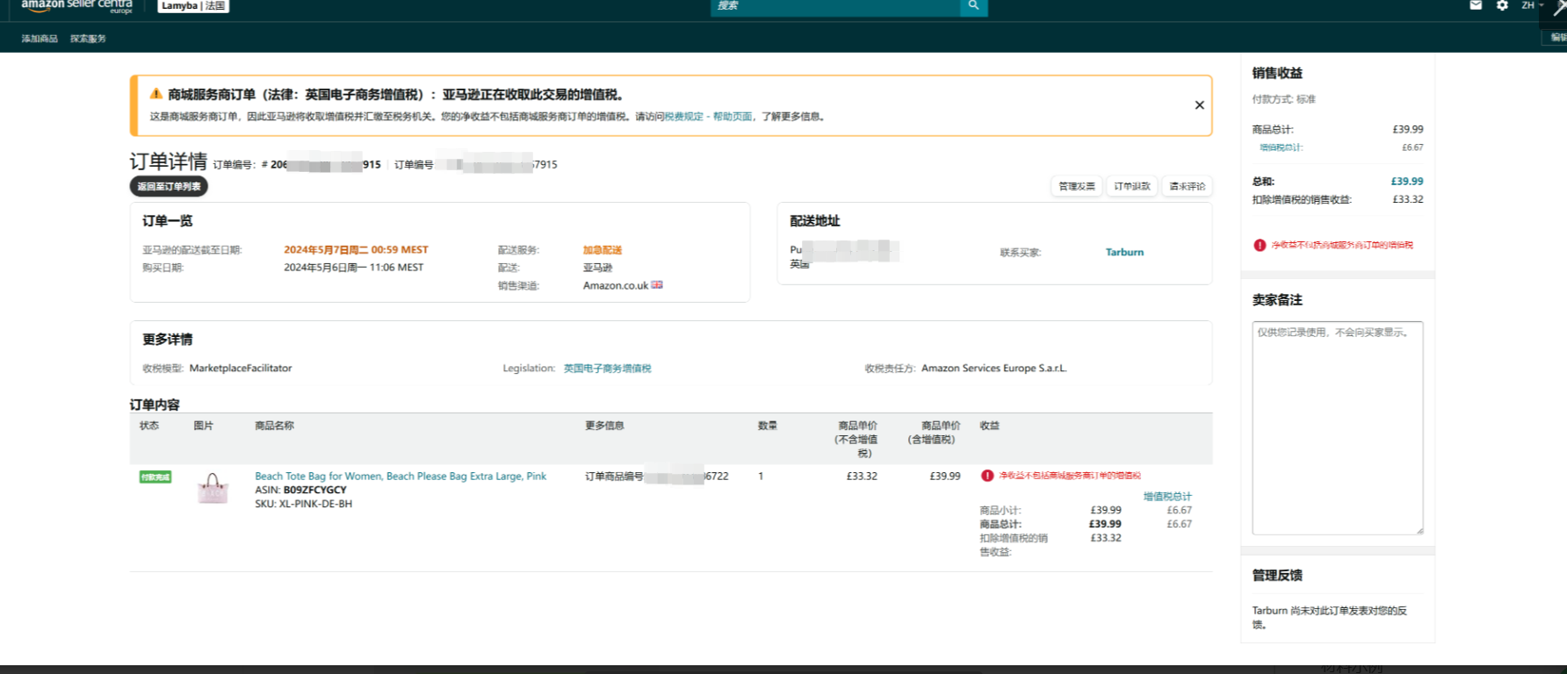The width and height of the screenshot is (1567, 674).
Task: Select the 添加商品 menu item
Action: point(40,39)
